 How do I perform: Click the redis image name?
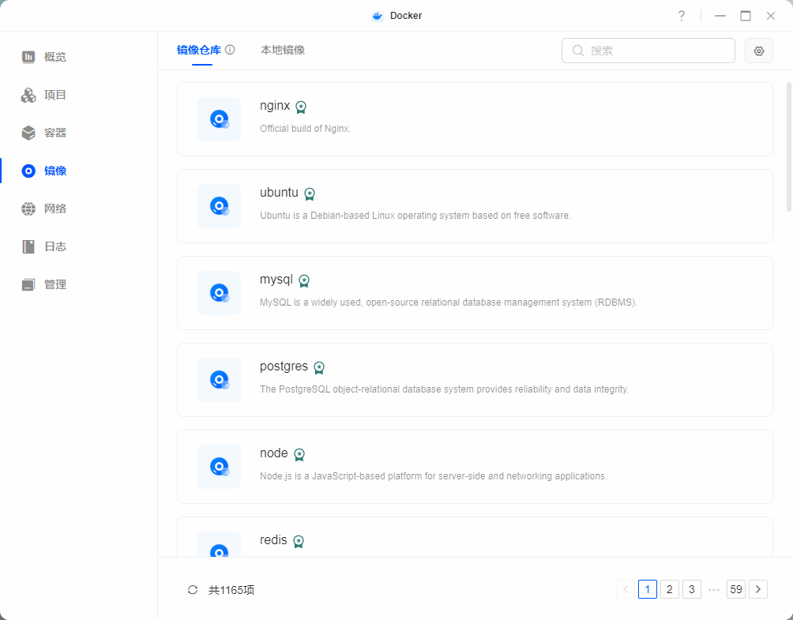(x=273, y=540)
